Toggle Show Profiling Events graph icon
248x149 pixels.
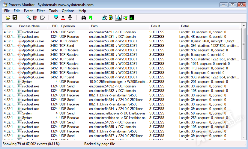[x=132, y=18]
